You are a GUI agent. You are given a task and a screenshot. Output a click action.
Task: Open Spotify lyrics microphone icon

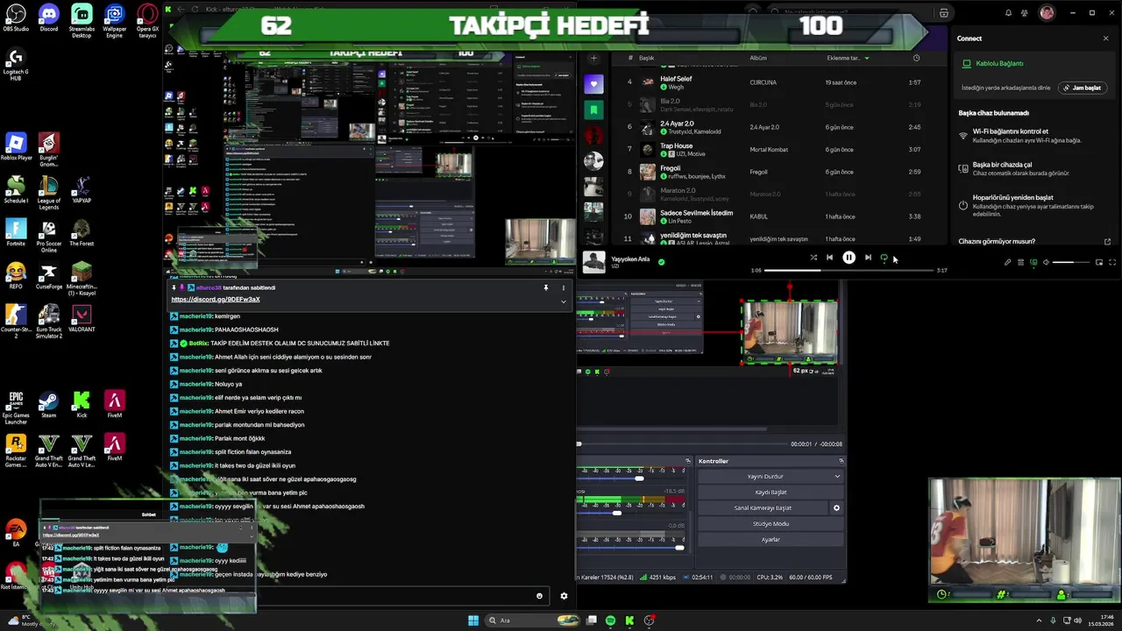[1007, 262]
